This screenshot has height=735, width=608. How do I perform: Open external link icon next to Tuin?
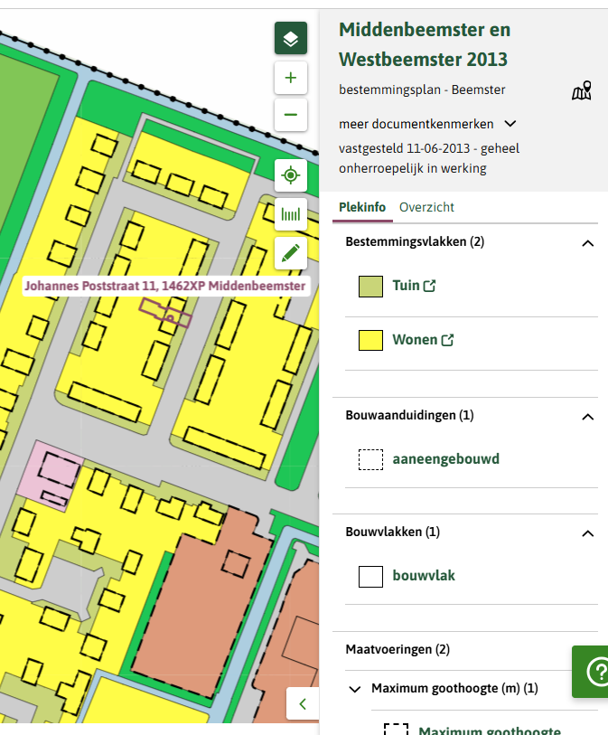[430, 286]
